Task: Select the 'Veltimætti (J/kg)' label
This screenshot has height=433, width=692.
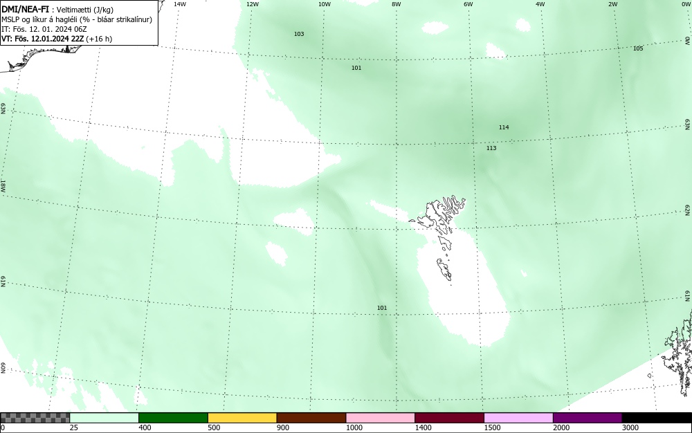Action: [x=85, y=10]
